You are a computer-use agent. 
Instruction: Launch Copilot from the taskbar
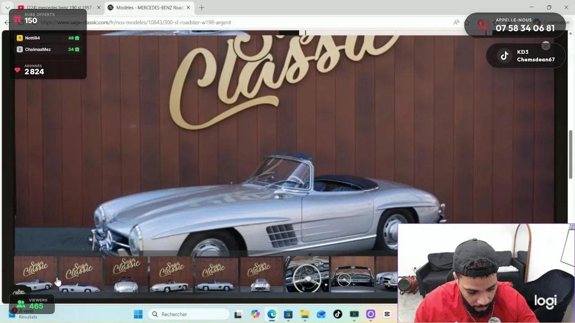(x=255, y=314)
